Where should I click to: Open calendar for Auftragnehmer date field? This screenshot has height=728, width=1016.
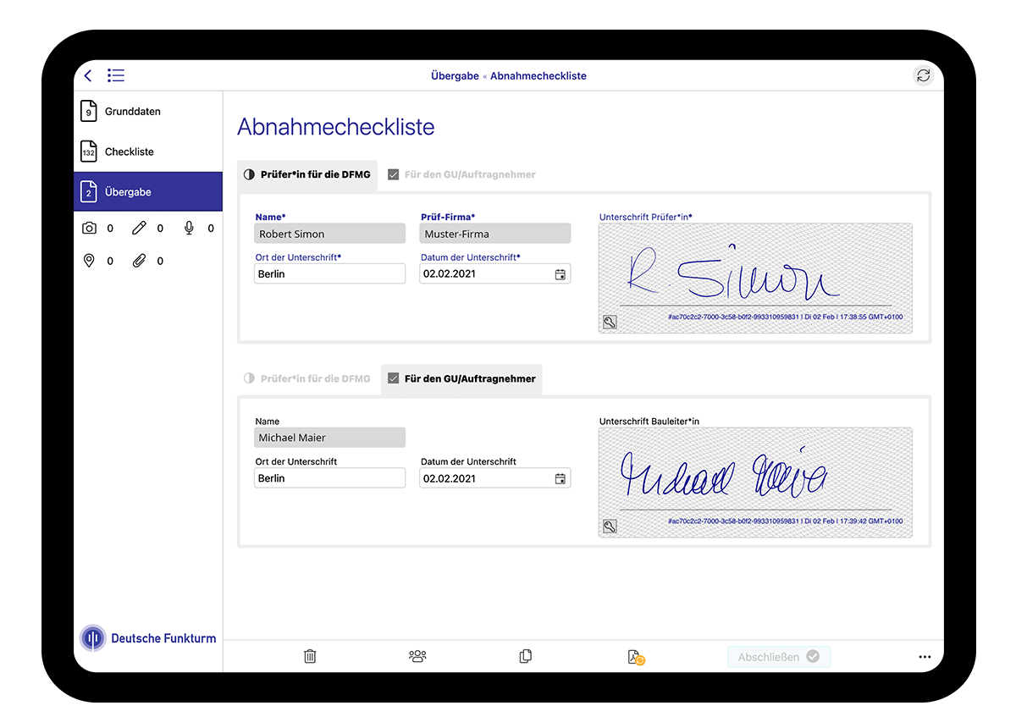tap(560, 478)
